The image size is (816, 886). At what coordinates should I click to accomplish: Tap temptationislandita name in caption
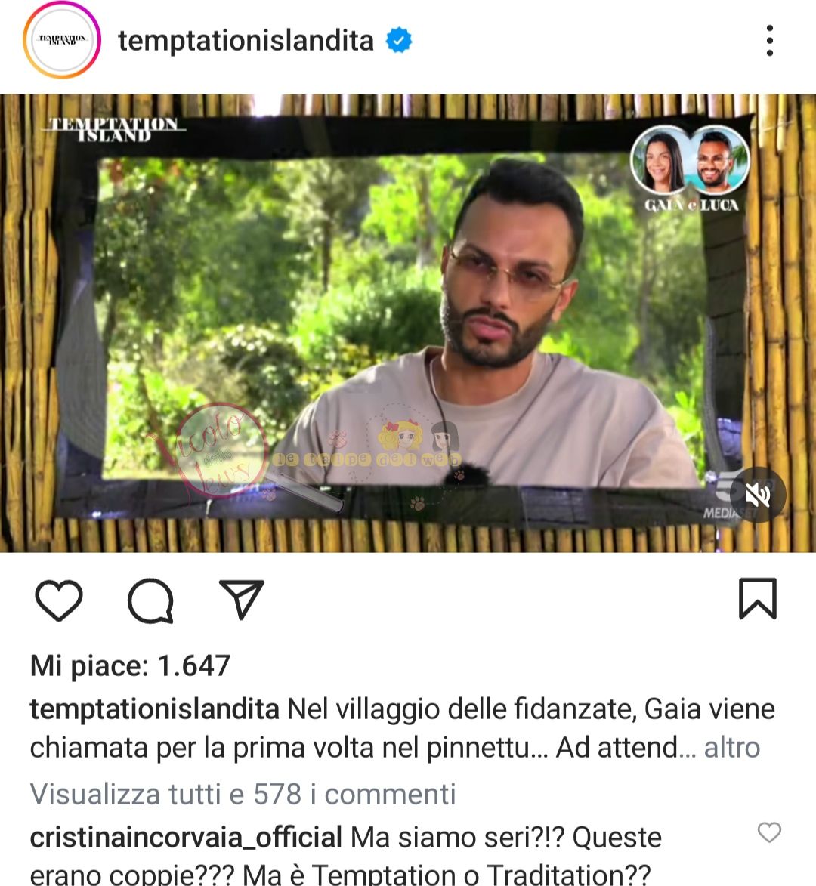(x=154, y=709)
